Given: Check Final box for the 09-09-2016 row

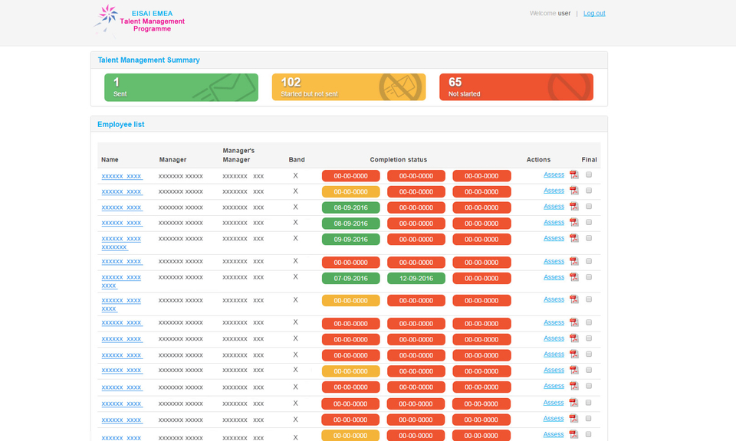Looking at the screenshot, I should click(x=589, y=238).
